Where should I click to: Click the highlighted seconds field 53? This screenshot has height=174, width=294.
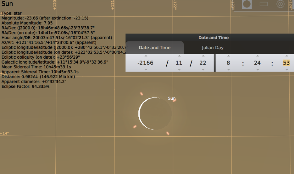tap(286, 63)
